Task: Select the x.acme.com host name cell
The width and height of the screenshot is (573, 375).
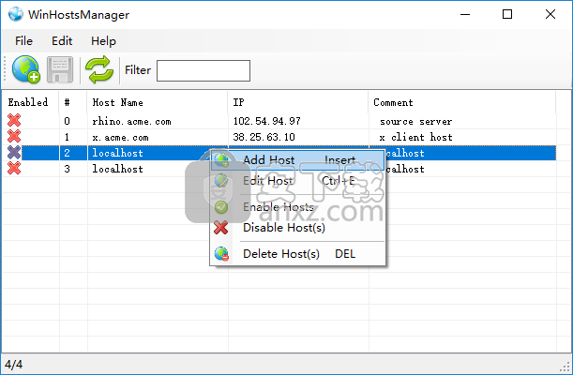Action: tap(121, 137)
